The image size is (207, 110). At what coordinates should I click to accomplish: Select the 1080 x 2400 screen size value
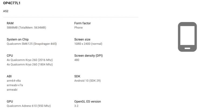(x=88, y=44)
